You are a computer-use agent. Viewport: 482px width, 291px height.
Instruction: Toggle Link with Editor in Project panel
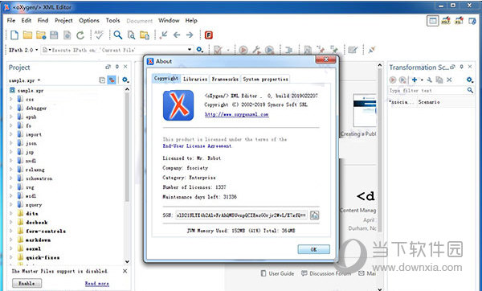pos(112,80)
